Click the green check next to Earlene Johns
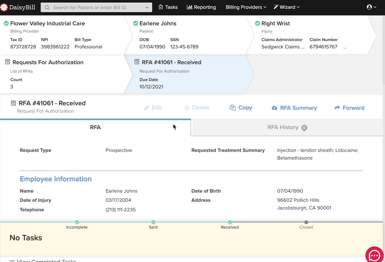The image size is (385, 262). [x=136, y=23]
